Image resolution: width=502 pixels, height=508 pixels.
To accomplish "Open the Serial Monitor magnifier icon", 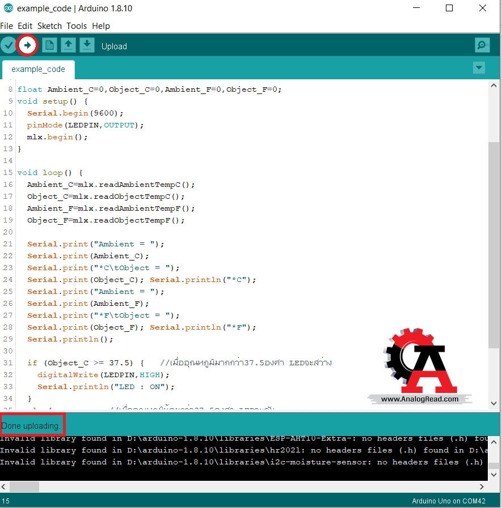I will [482, 45].
